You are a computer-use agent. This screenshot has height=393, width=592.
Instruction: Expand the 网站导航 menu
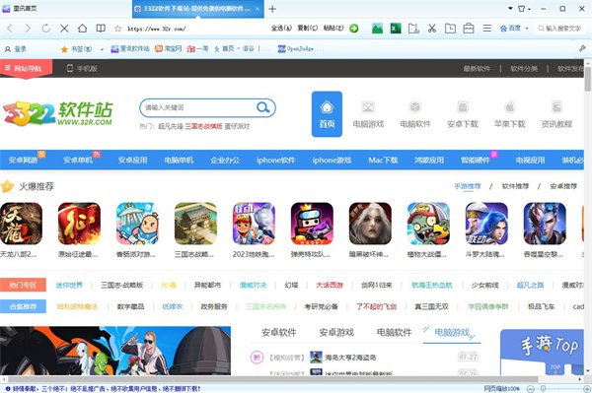coord(26,69)
